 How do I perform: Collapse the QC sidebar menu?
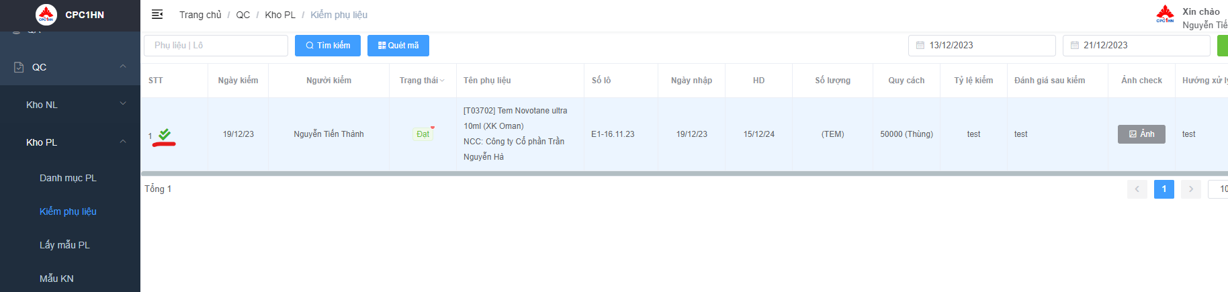pos(123,66)
